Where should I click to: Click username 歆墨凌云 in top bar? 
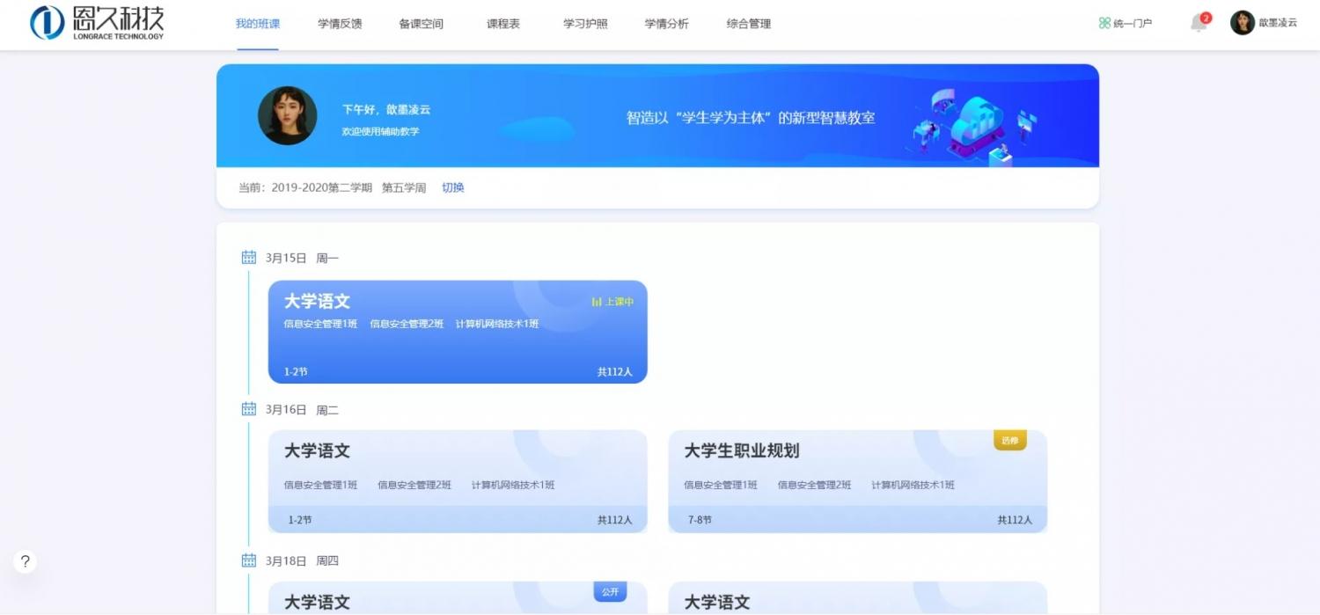click(1278, 23)
